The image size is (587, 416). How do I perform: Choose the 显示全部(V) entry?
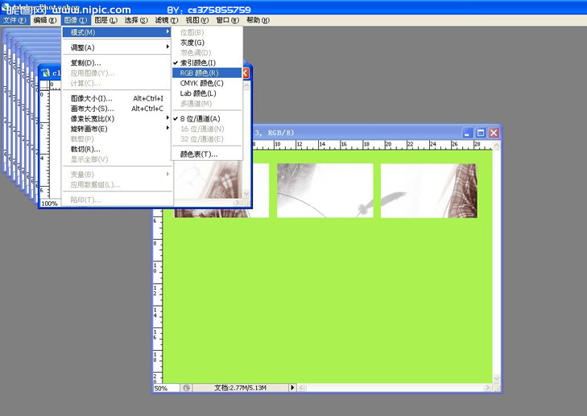[117, 159]
